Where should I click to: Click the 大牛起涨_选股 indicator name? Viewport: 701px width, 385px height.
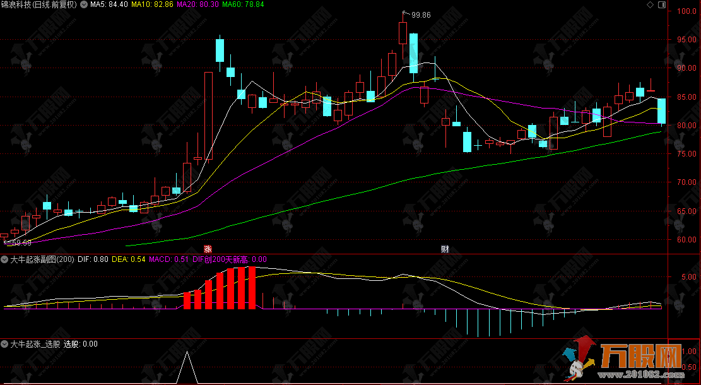coord(35,344)
